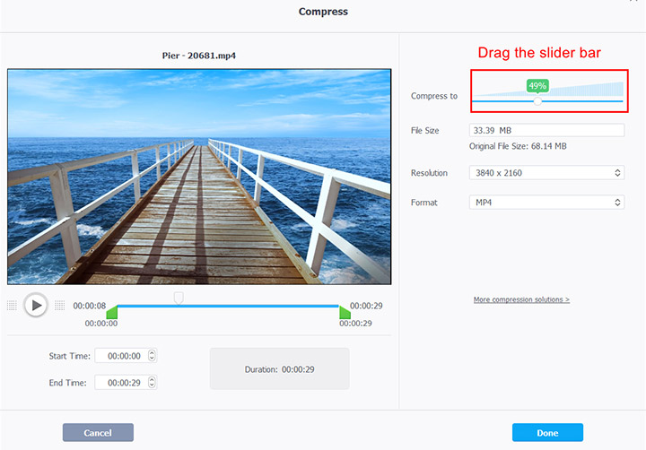Click the file name Pier - 20681.mp4
The image size is (646, 450).
pos(199,56)
